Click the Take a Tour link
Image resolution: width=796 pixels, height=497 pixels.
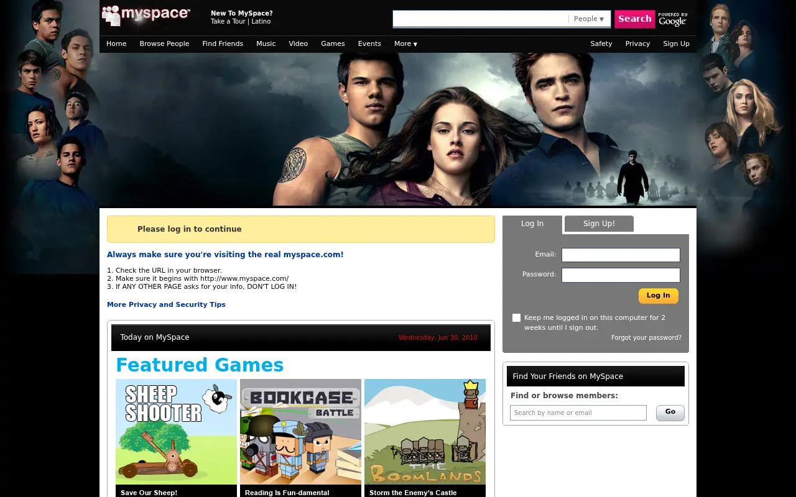pyautogui.click(x=228, y=22)
